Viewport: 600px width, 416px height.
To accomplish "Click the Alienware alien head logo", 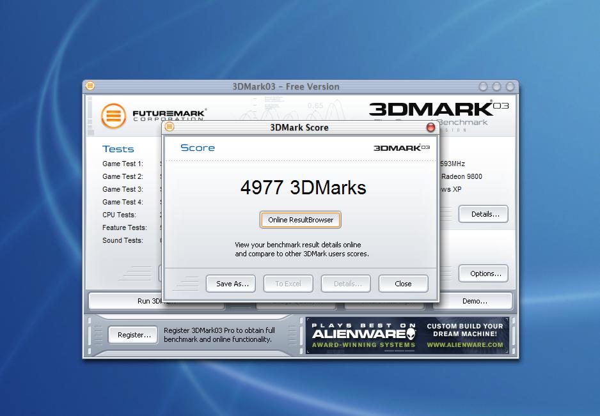I will coord(411,335).
